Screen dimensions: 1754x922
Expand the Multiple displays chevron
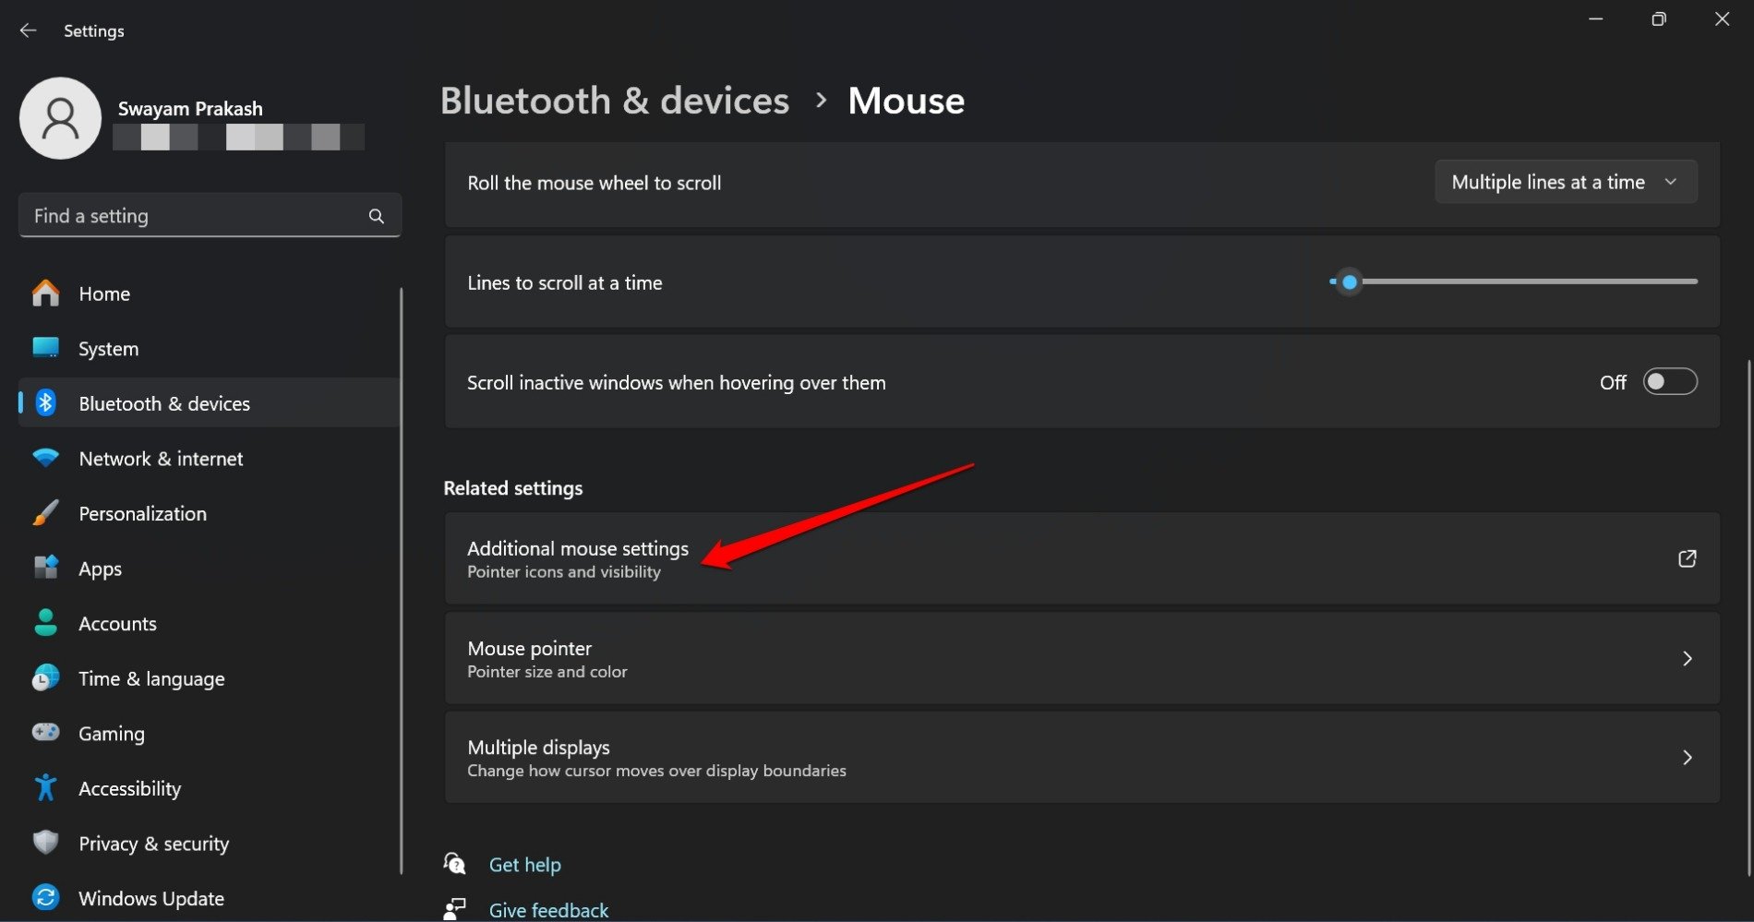pyautogui.click(x=1687, y=758)
